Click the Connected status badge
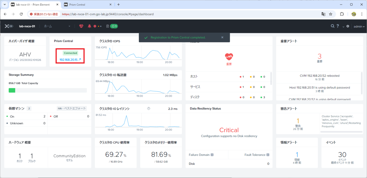The height and width of the screenshot is (178, 367). [70, 53]
